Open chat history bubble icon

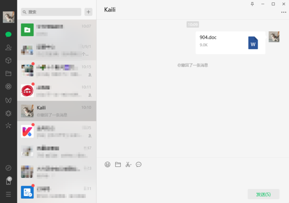pos(139,165)
